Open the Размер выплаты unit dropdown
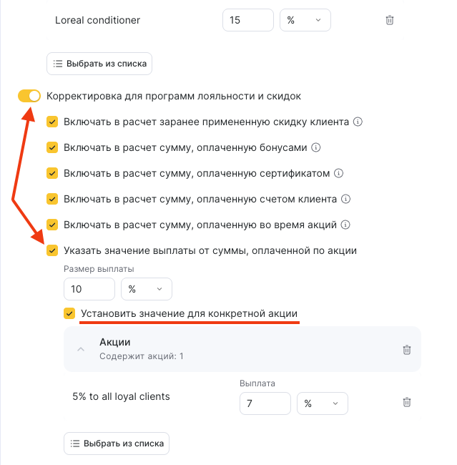This screenshot has width=457, height=465. click(x=146, y=289)
